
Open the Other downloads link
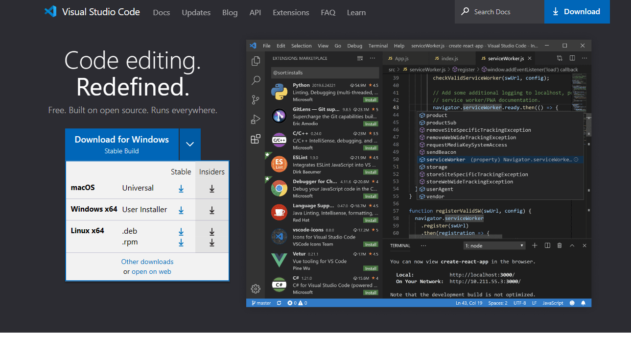coord(147,262)
